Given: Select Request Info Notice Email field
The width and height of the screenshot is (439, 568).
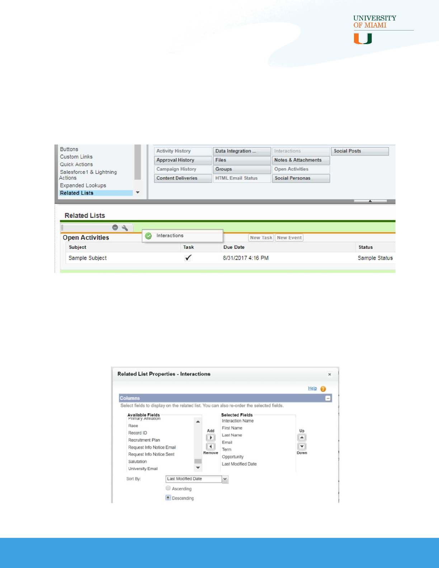Looking at the screenshot, I should [x=152, y=447].
